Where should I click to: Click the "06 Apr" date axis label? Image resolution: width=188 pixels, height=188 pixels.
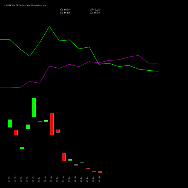[51, 179]
